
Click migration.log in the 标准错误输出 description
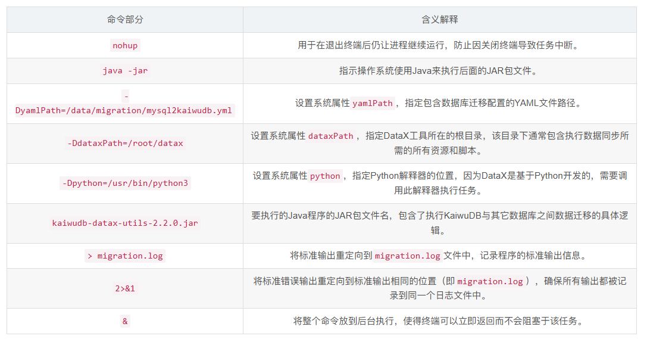pyautogui.click(x=490, y=281)
